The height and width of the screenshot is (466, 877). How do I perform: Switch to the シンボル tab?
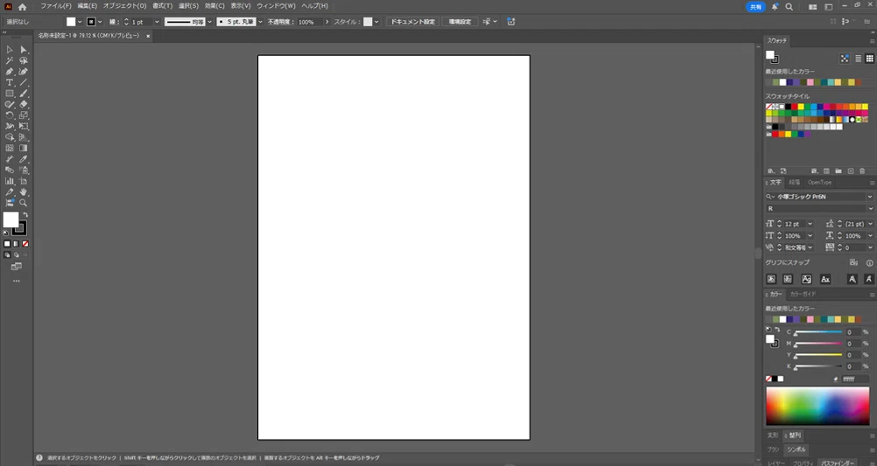(x=796, y=449)
